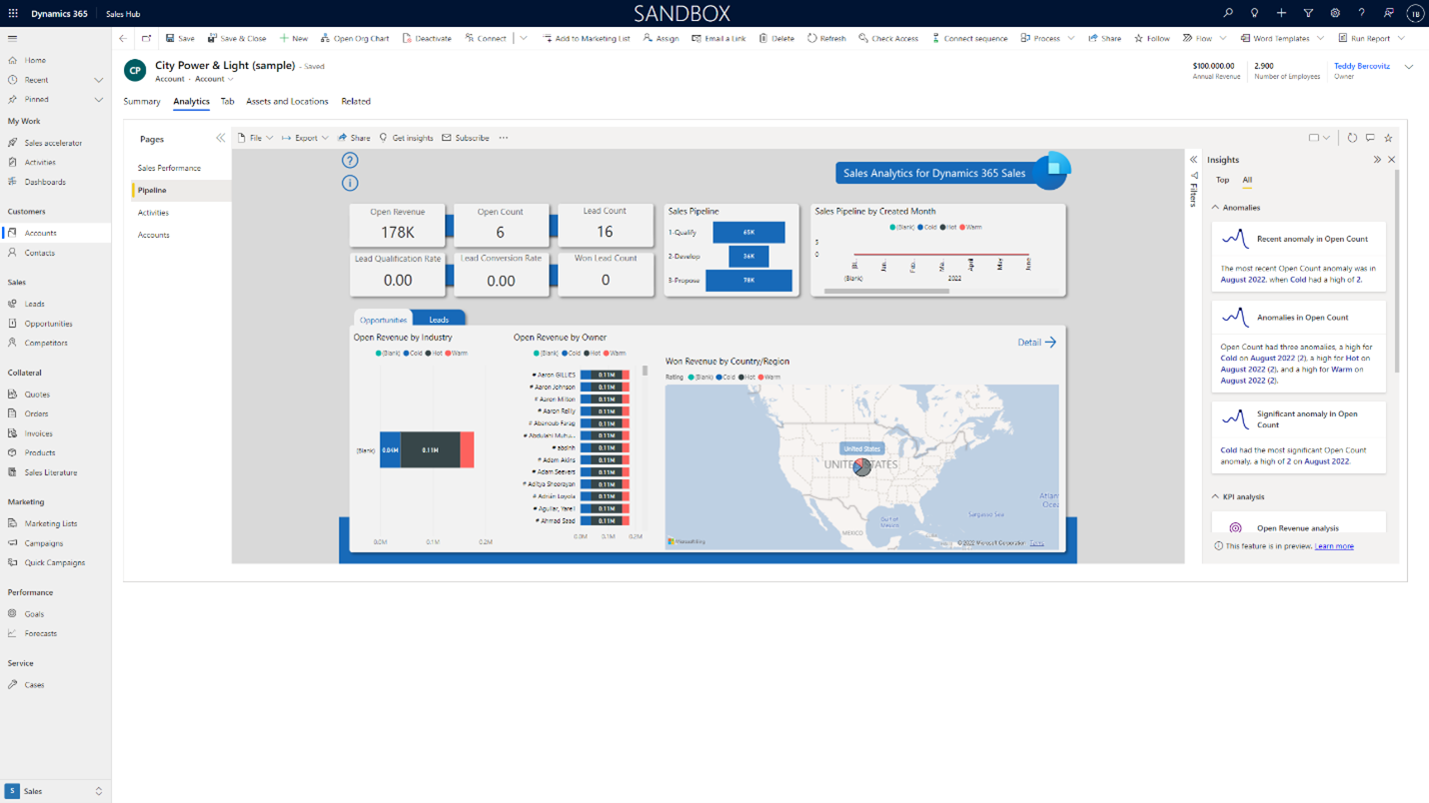This screenshot has width=1429, height=803.
Task: Open Sales accelerator in sidebar
Action: click(53, 143)
